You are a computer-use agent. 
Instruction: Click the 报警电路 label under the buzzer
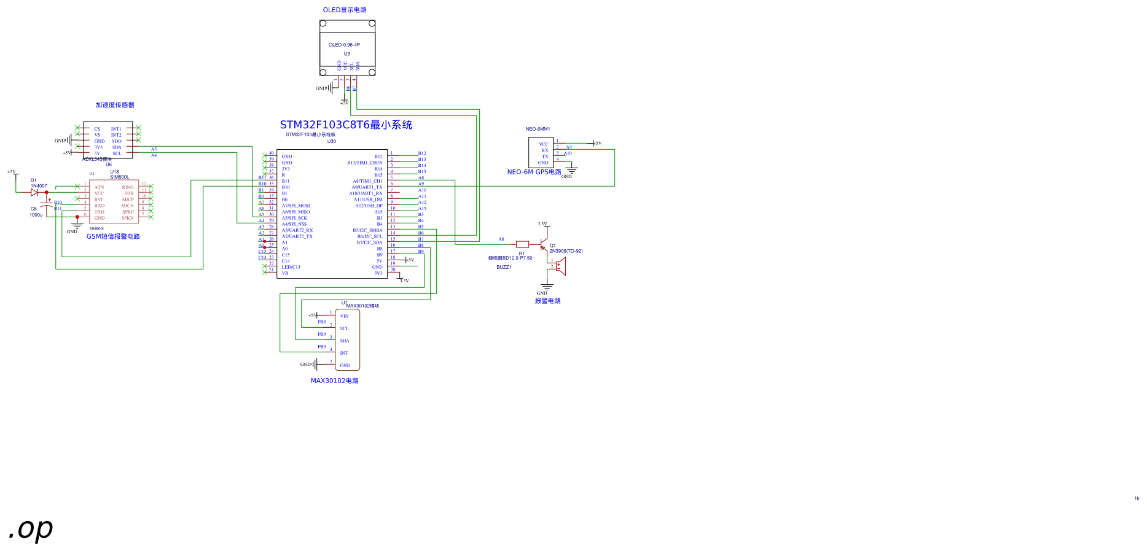click(x=547, y=301)
